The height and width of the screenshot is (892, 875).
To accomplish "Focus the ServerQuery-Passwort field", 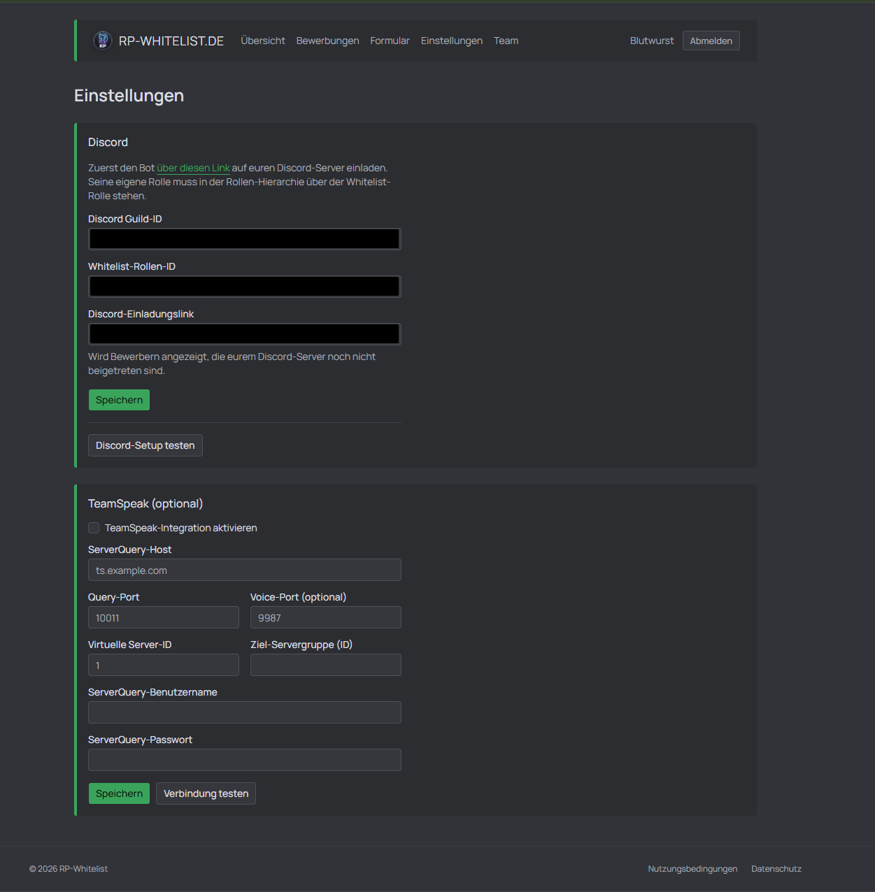I will point(245,760).
